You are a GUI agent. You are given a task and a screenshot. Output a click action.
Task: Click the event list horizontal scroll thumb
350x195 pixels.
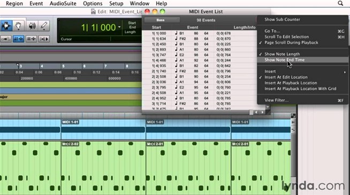click(251, 112)
